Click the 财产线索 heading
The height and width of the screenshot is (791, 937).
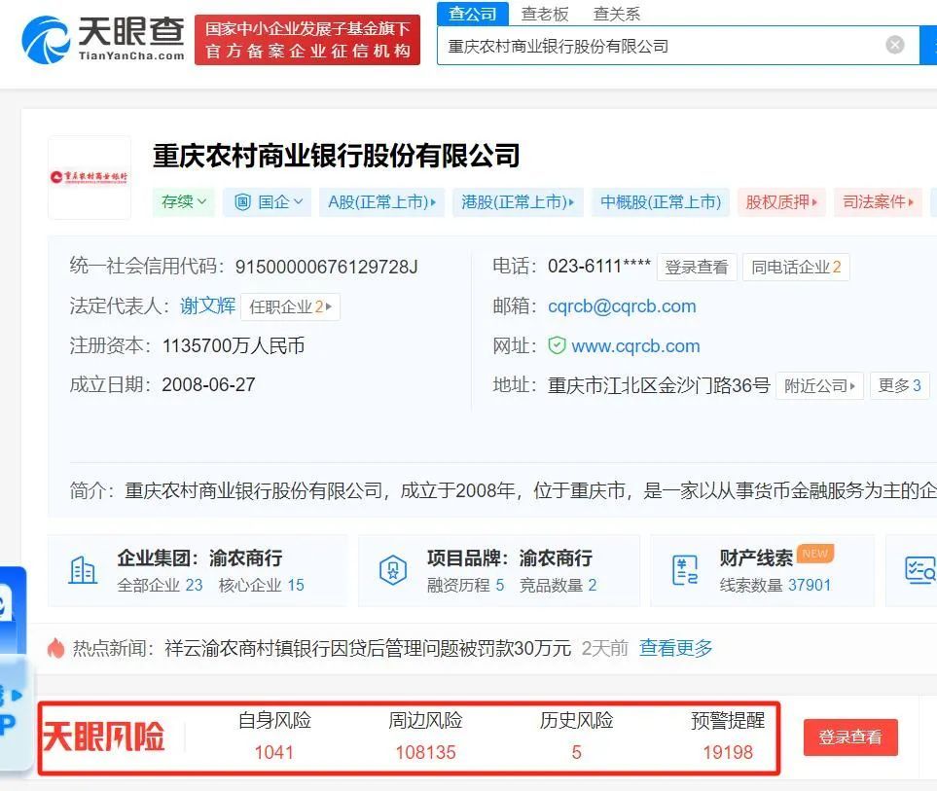click(x=756, y=558)
